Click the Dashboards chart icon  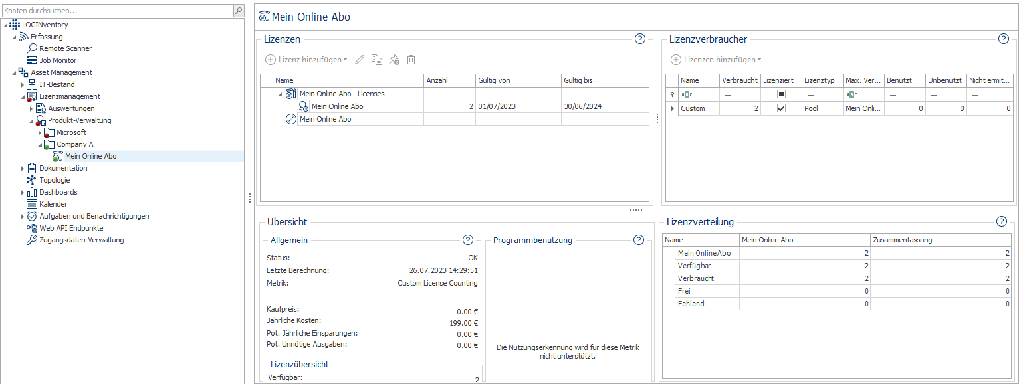coord(32,192)
